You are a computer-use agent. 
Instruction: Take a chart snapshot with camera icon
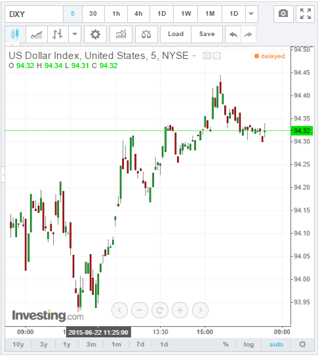click(x=283, y=14)
